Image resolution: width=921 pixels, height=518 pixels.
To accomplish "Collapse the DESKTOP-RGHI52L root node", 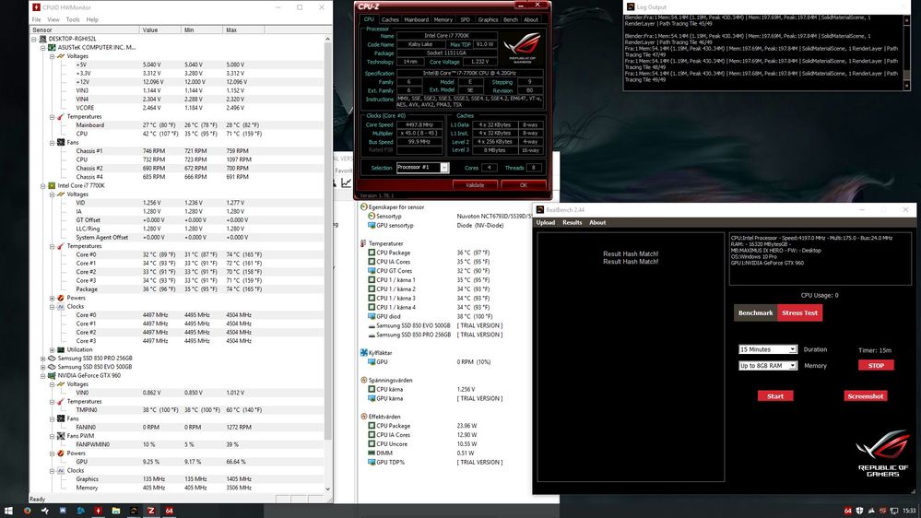I will pos(34,39).
